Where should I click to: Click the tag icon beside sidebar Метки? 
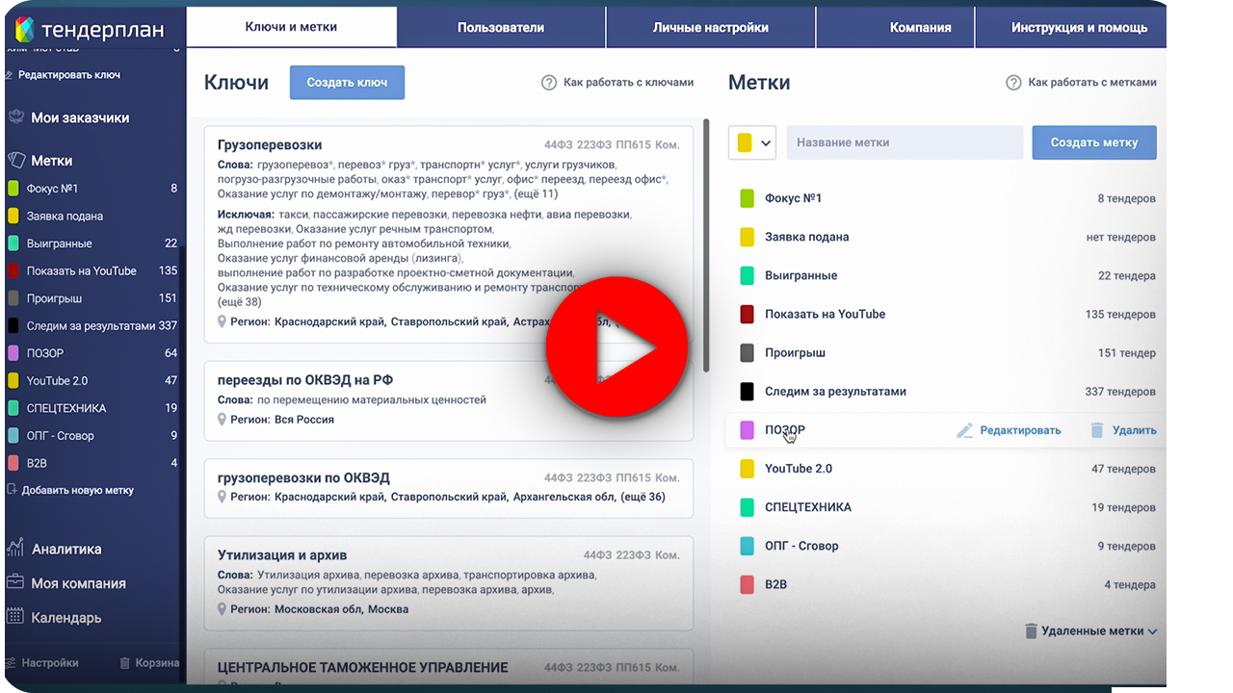[x=15, y=161]
